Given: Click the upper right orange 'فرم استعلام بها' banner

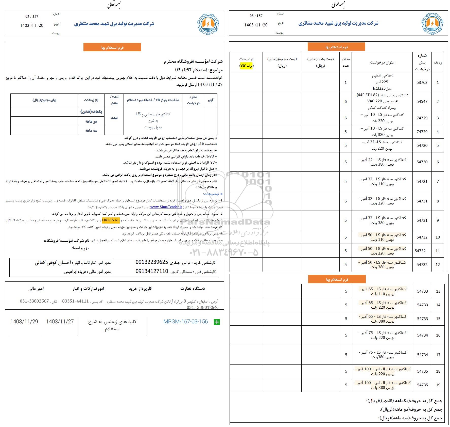Looking at the screenshot, I should [x=336, y=47].
